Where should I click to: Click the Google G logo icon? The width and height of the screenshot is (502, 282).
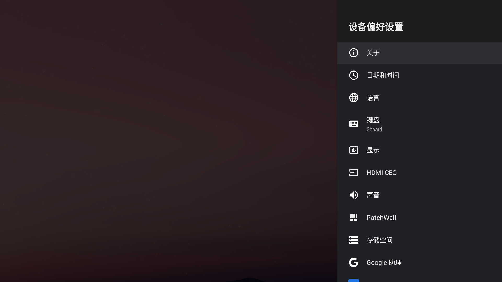tap(353, 262)
